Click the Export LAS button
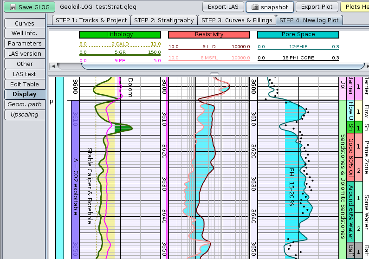This screenshot has height=259, width=369. click(223, 7)
